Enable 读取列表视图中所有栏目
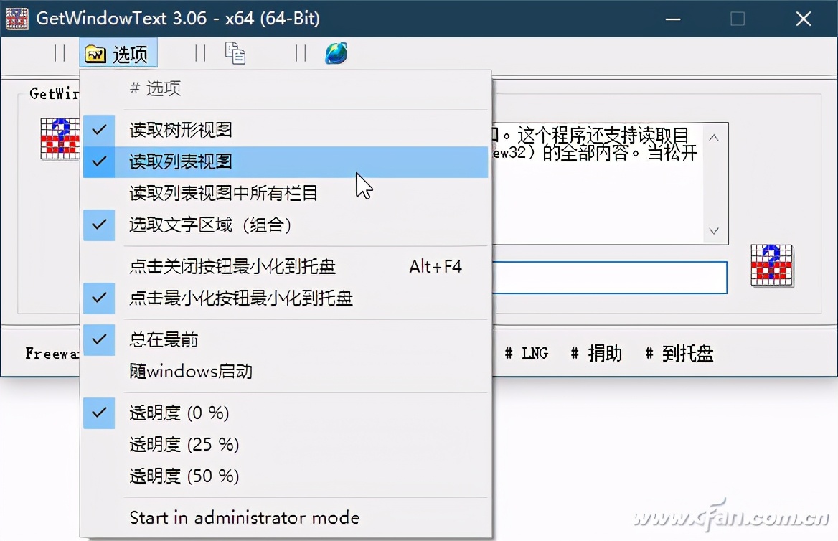 tap(286, 193)
